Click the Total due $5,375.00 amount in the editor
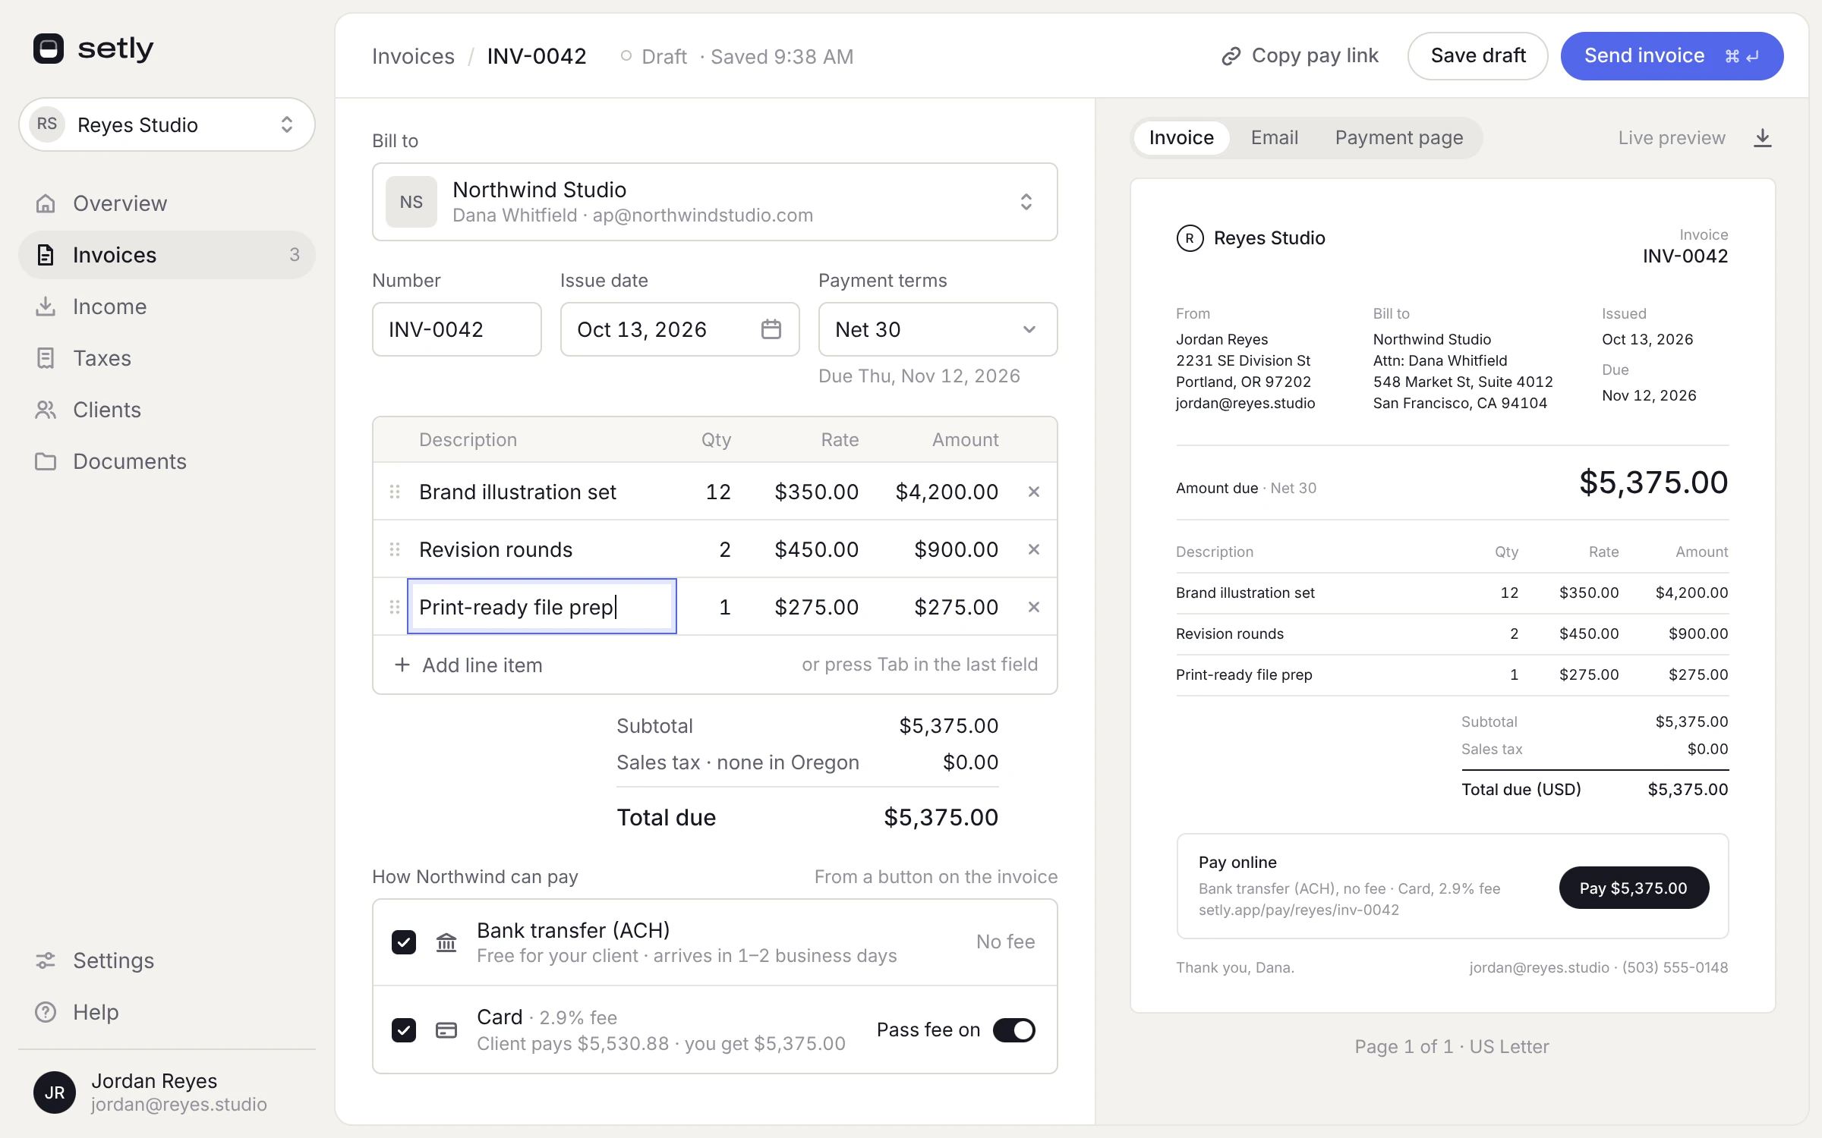This screenshot has height=1138, width=1822. (x=941, y=817)
